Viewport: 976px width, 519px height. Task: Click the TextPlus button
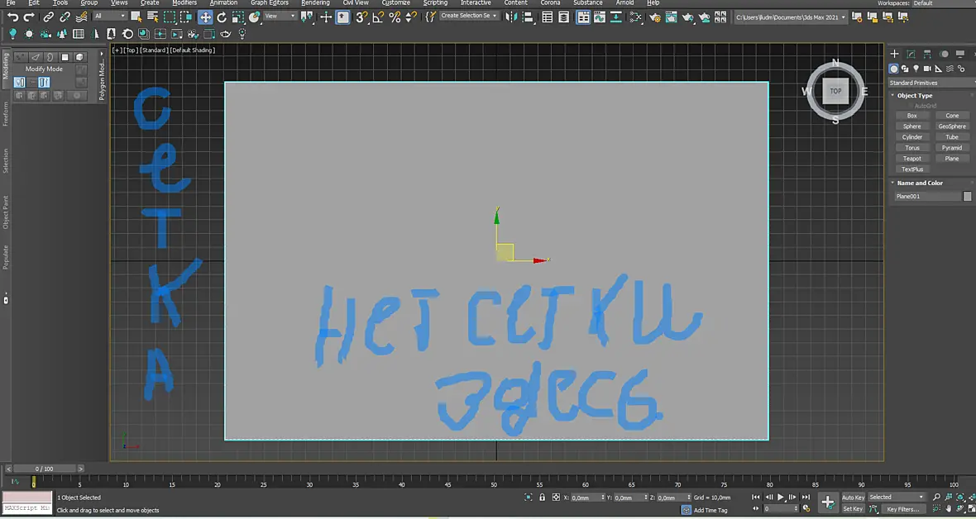point(911,169)
